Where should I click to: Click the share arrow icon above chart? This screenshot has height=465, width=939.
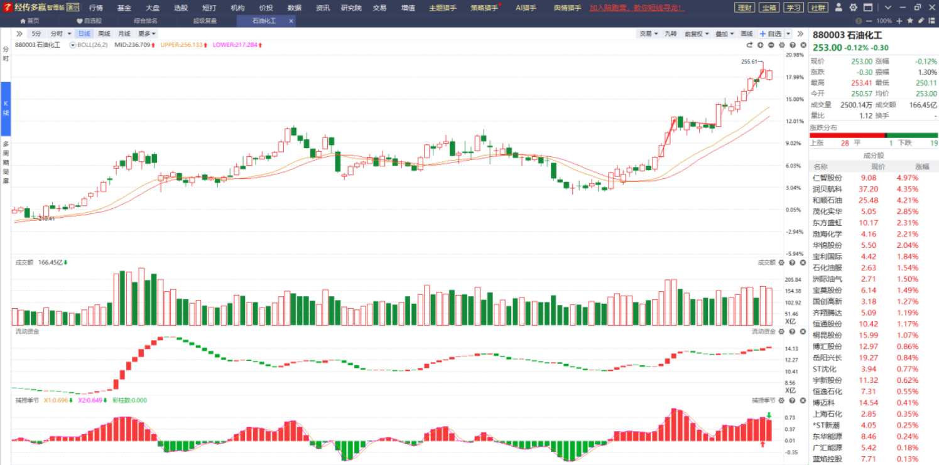tap(749, 45)
